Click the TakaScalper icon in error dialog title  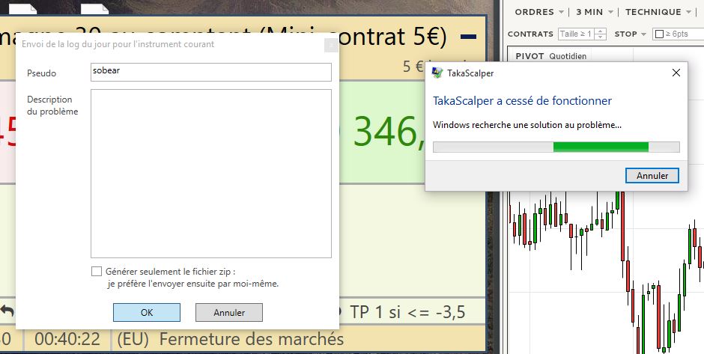437,73
